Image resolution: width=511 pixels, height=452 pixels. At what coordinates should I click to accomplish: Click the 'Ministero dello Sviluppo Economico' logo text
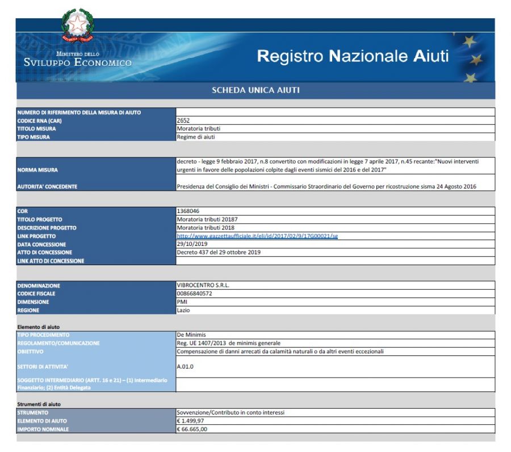click(78, 59)
